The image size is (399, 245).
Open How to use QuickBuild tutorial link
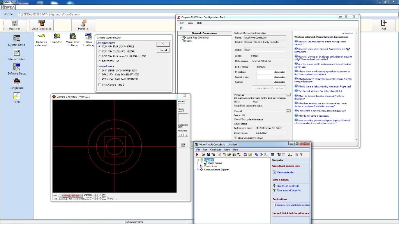[x=289, y=186]
